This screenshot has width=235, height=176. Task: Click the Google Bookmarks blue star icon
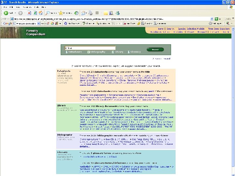click(66, 23)
